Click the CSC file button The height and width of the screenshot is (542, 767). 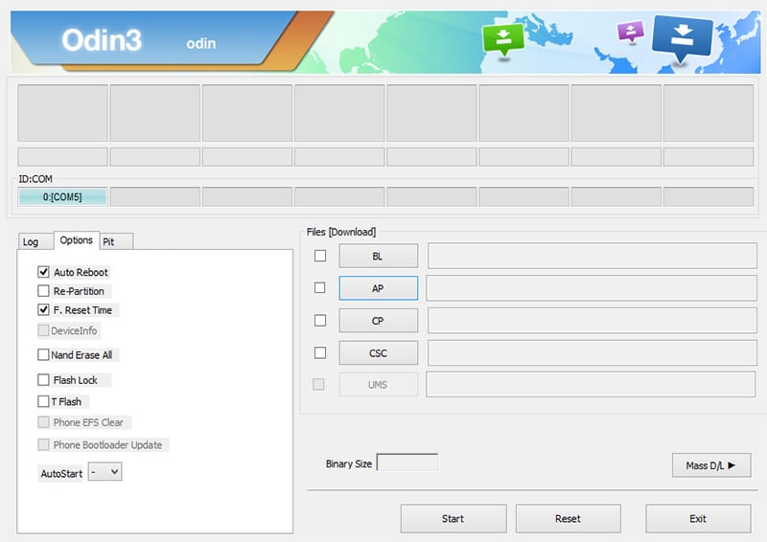pos(378,352)
